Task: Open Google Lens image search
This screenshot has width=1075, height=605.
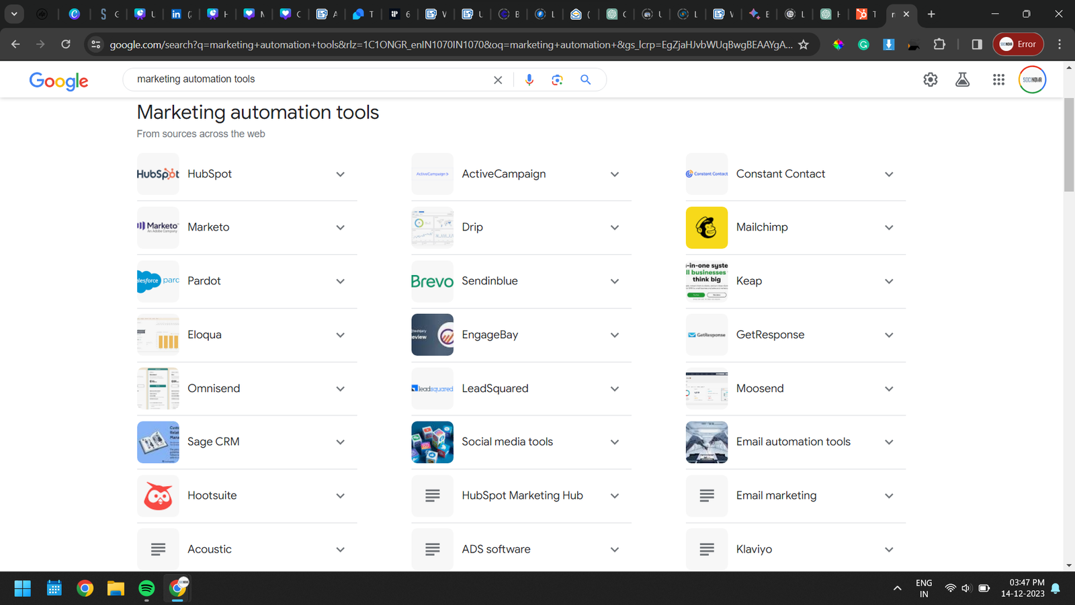Action: click(557, 80)
